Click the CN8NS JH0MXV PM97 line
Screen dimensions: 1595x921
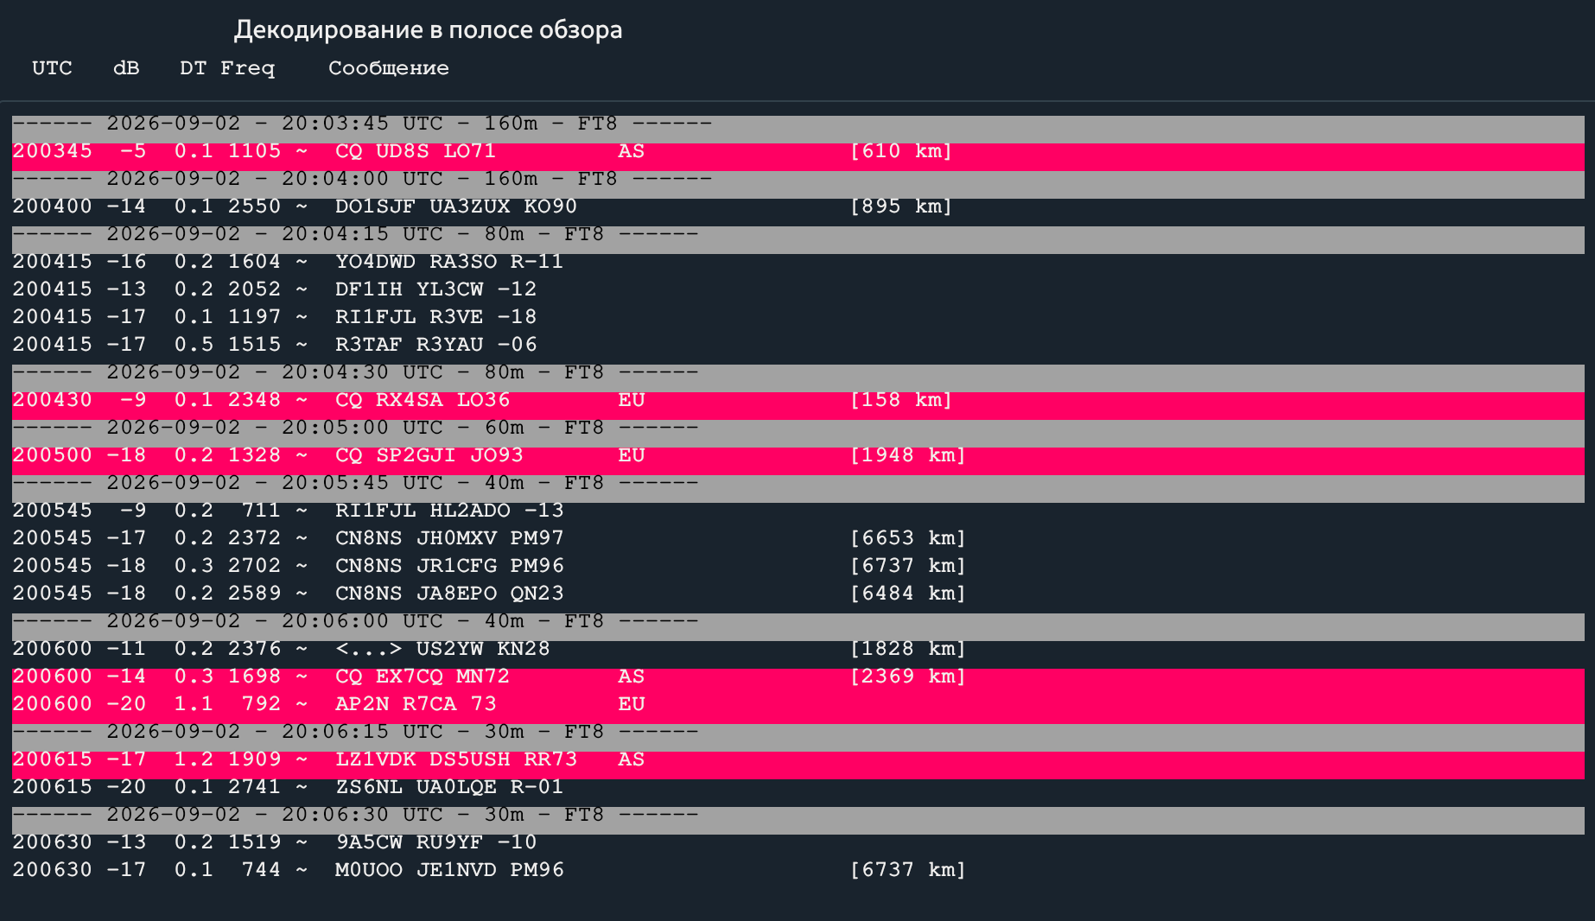797,538
